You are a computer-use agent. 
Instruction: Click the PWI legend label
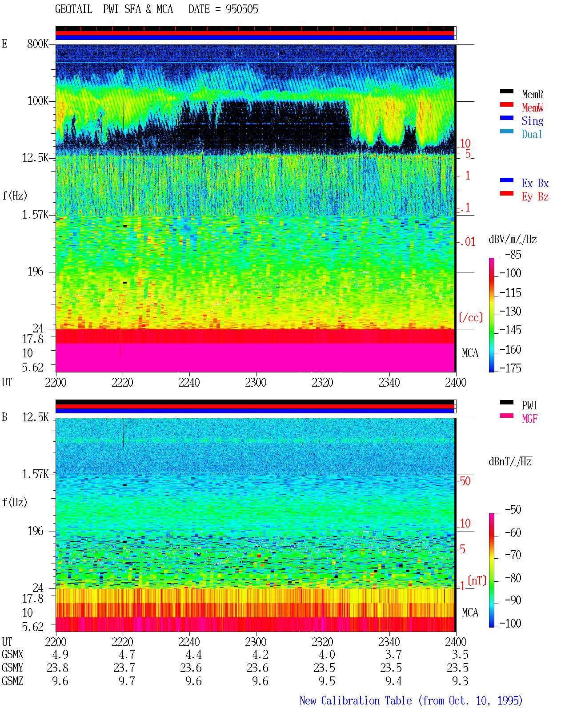coord(529,405)
